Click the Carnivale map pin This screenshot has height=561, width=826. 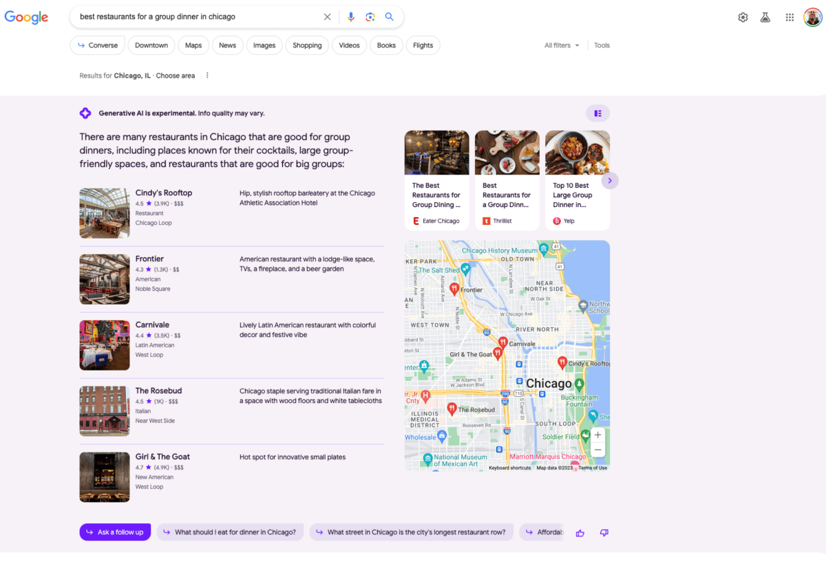point(503,342)
